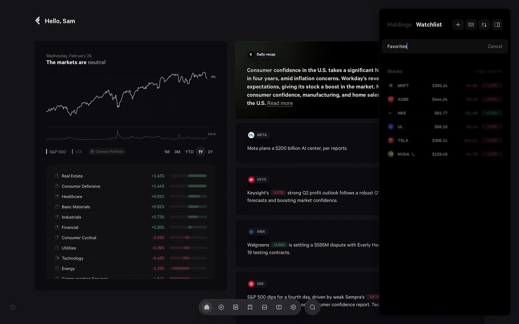The image size is (519, 324).
Task: Click the plus icon in Watchlist header
Action: [458, 25]
